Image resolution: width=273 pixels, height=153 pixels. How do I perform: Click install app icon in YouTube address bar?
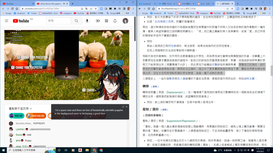82,8
